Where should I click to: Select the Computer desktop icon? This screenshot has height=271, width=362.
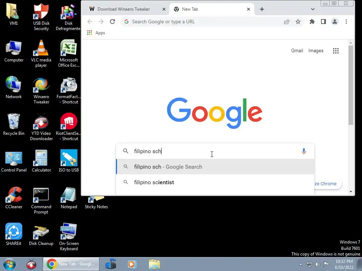[14, 51]
